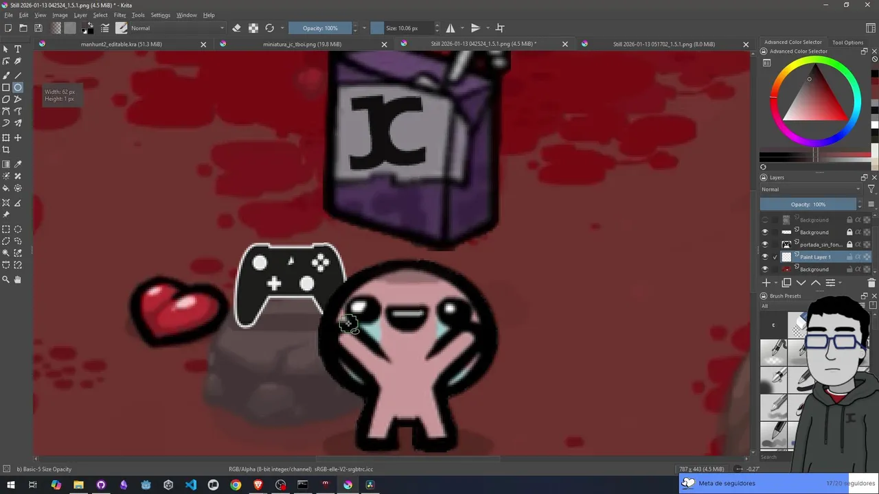This screenshot has height=494, width=879.
Task: Hide the portada_sin_fon layer
Action: (x=765, y=244)
